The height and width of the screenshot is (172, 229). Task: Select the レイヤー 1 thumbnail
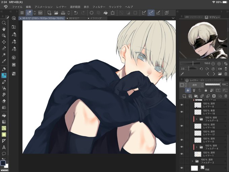tap(198, 154)
